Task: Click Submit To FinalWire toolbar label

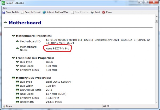Action: (57, 12)
